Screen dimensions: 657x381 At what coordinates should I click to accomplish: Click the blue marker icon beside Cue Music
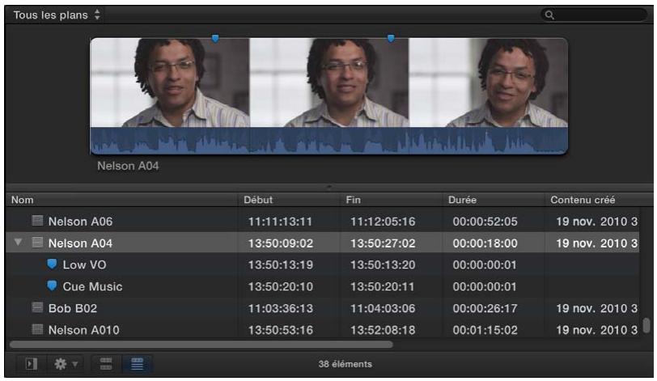[52, 286]
